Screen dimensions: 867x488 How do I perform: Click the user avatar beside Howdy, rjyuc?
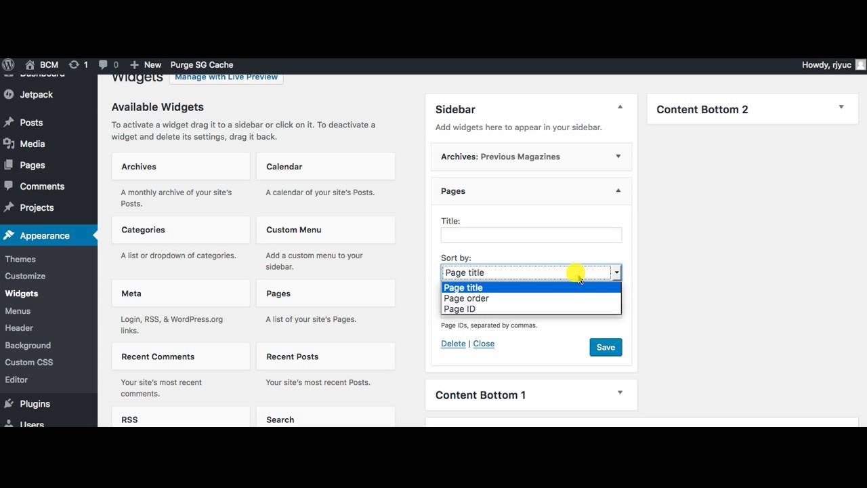point(860,65)
